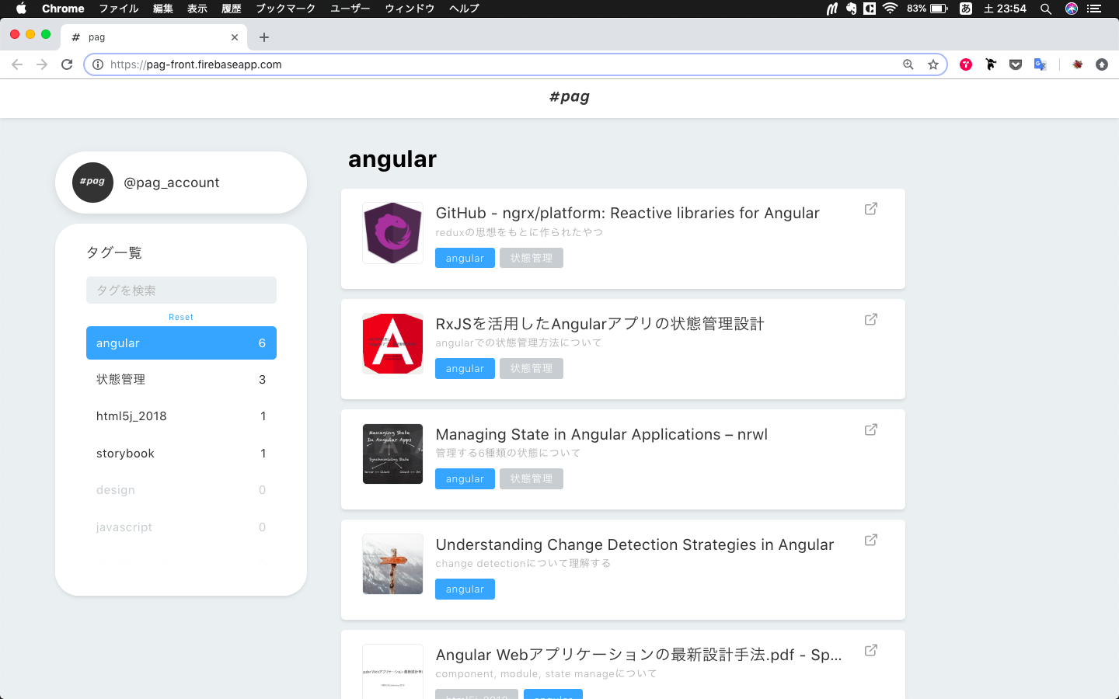
Task: Open external link for ngrx/platform card
Action: [871, 209]
